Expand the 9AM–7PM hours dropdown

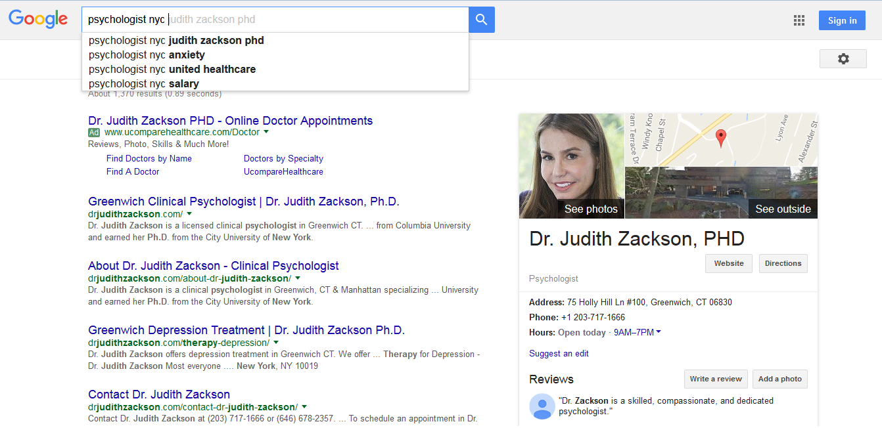tap(638, 332)
